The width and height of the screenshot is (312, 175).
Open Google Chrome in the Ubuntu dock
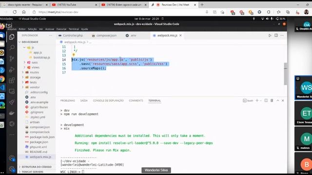coord(2,79)
